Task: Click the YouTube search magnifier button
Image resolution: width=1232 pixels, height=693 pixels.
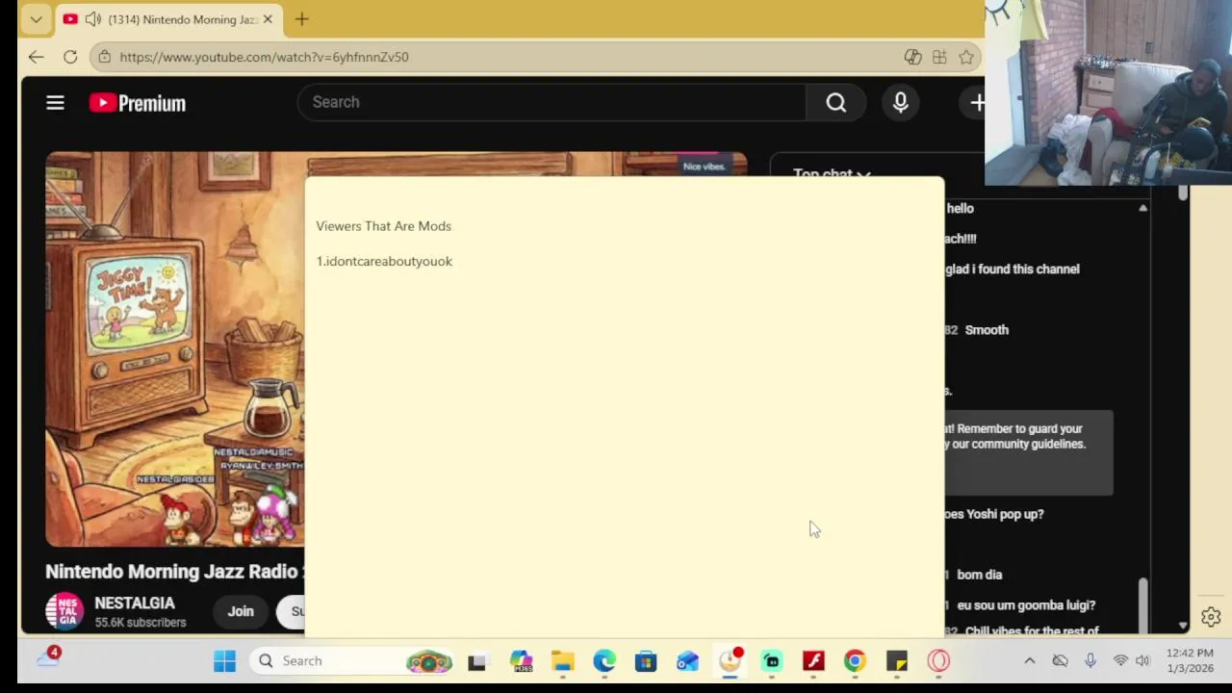Action: [835, 102]
